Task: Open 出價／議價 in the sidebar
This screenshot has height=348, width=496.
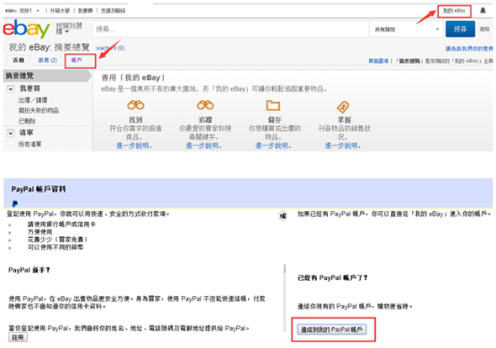Action: click(x=32, y=100)
